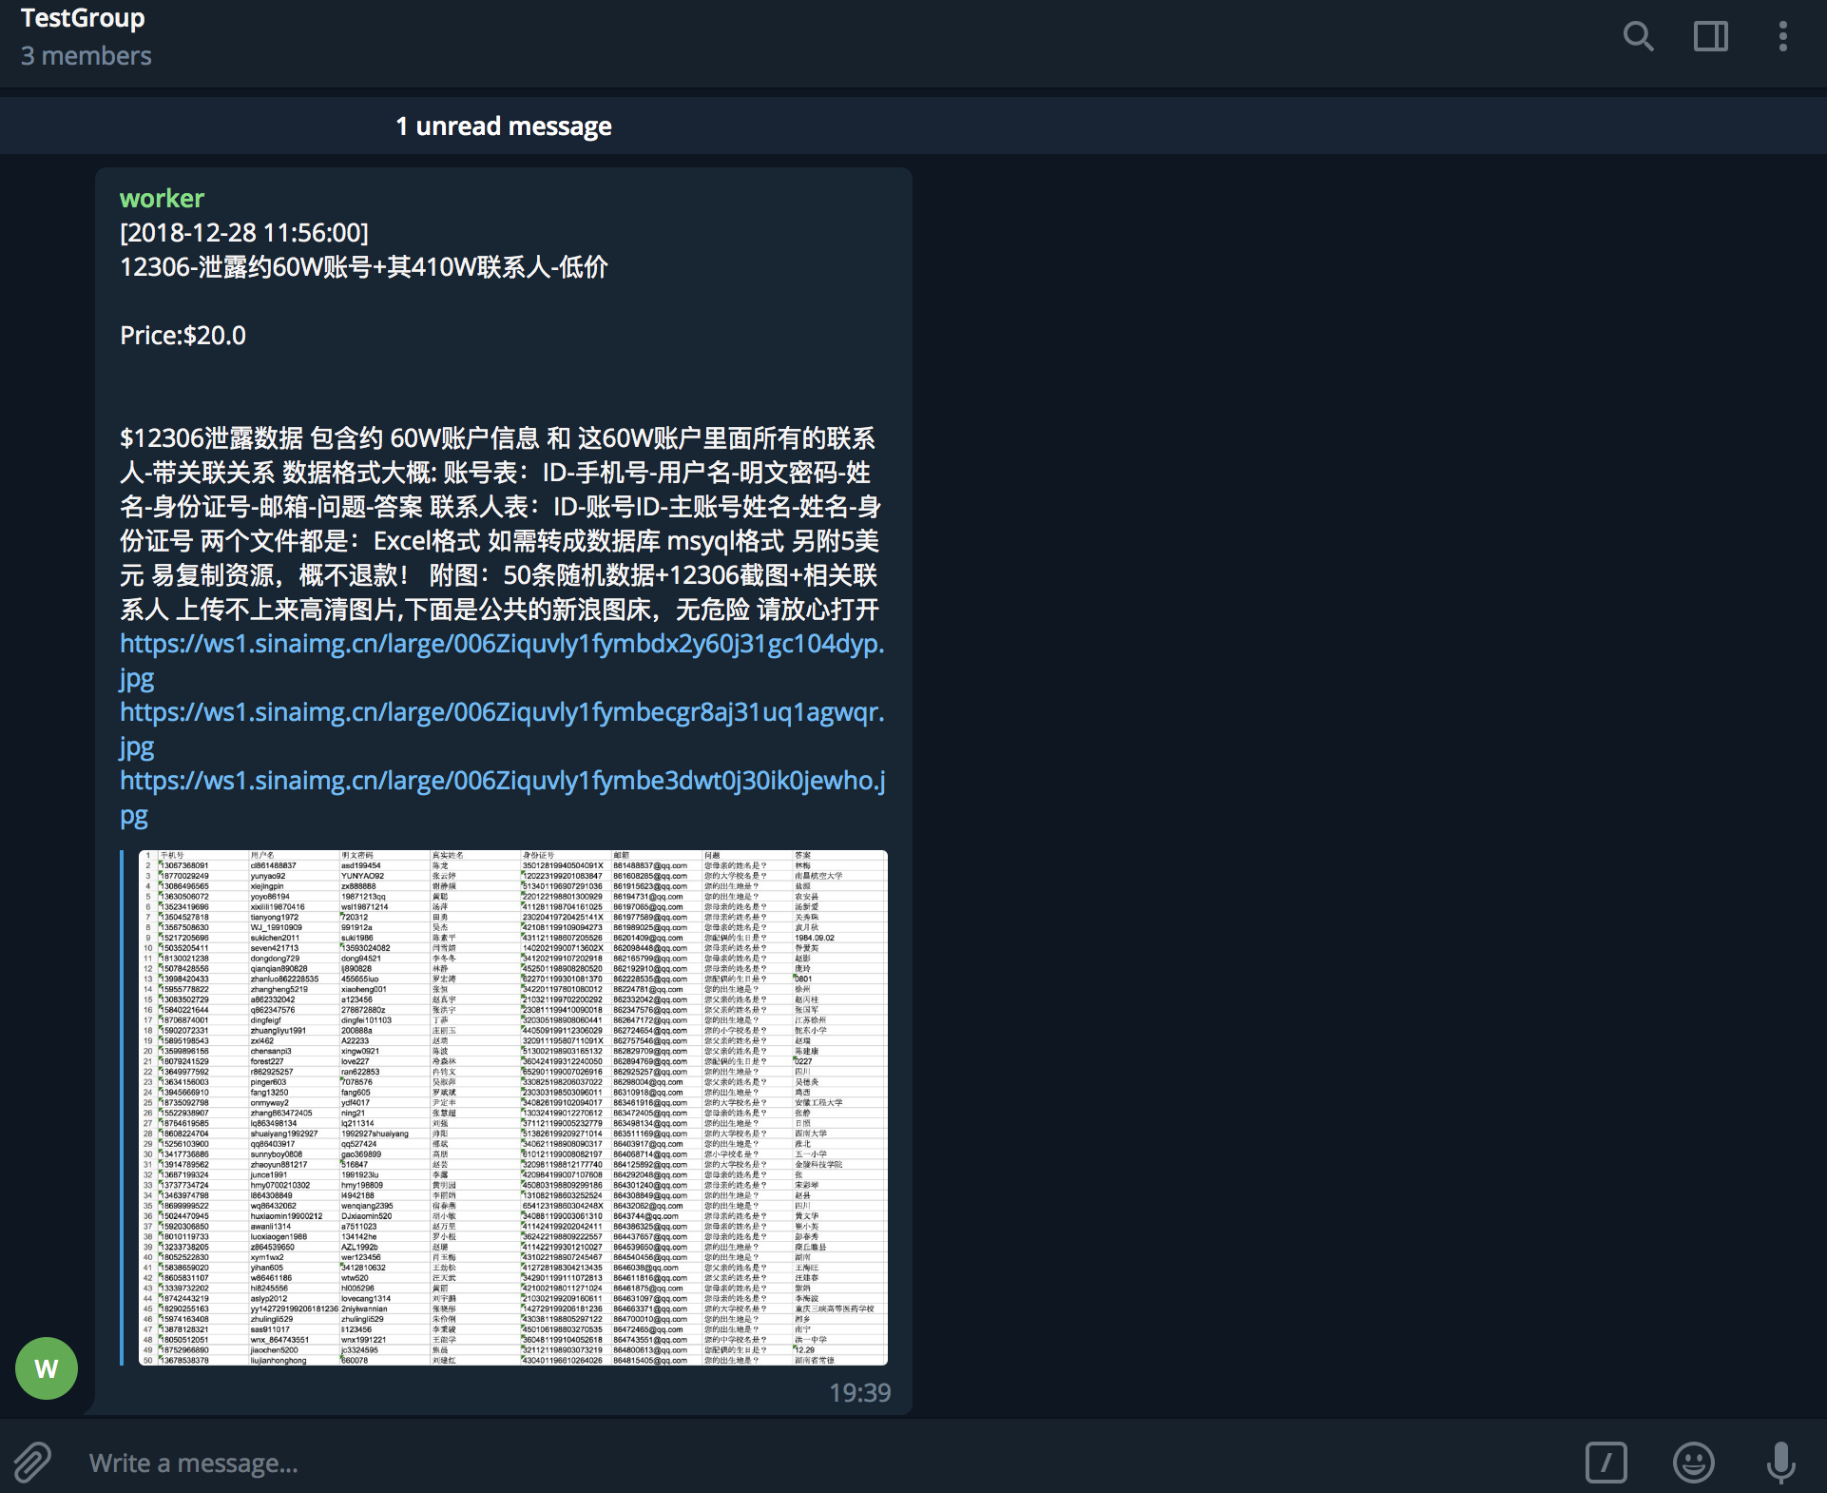The image size is (1827, 1493).
Task: Open the first sinaimg link ending 104dyp.jpg
Action: click(x=502, y=644)
